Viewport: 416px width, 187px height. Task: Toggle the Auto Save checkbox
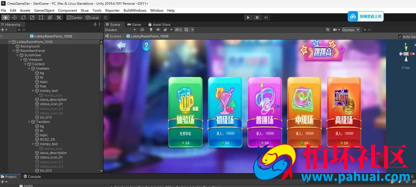pos(400,37)
